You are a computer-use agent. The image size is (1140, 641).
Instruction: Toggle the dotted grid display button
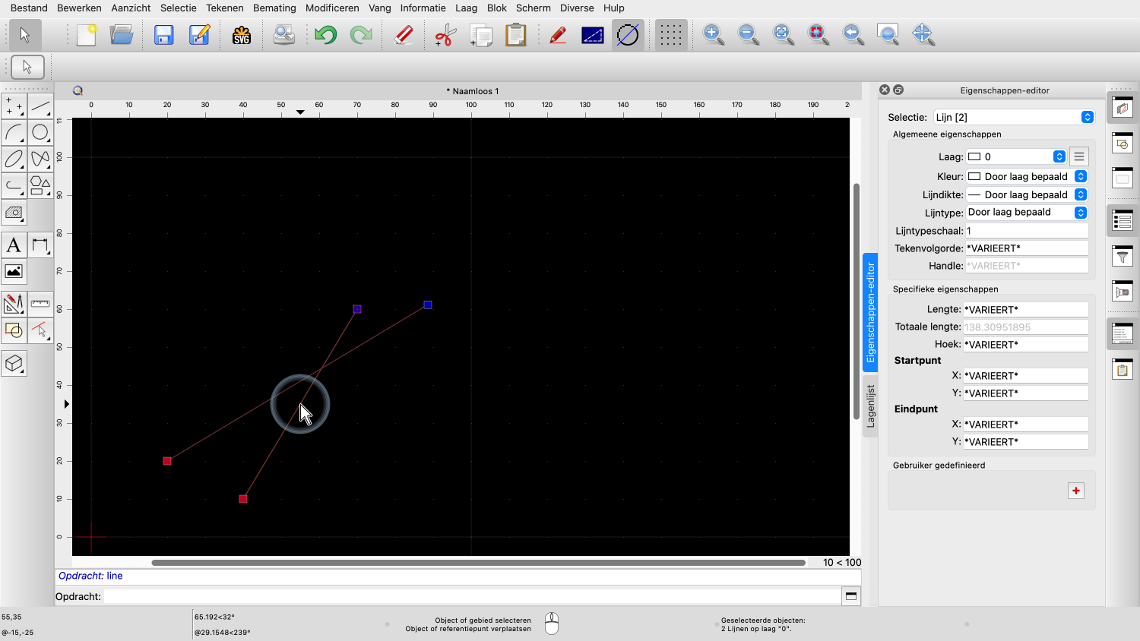(670, 35)
